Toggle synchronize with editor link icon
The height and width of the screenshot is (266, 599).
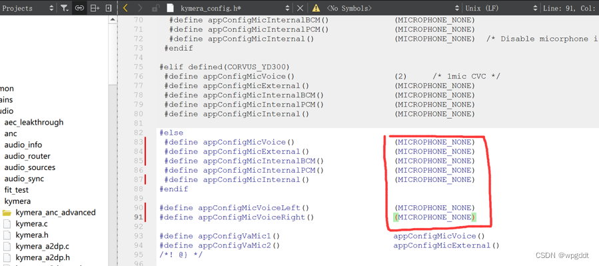(x=79, y=7)
